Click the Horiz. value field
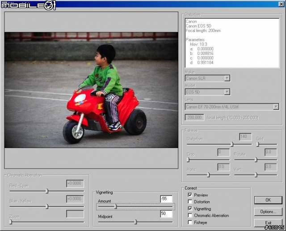Image resolution: width=286 pixels, height=231 pixels. coord(223,167)
